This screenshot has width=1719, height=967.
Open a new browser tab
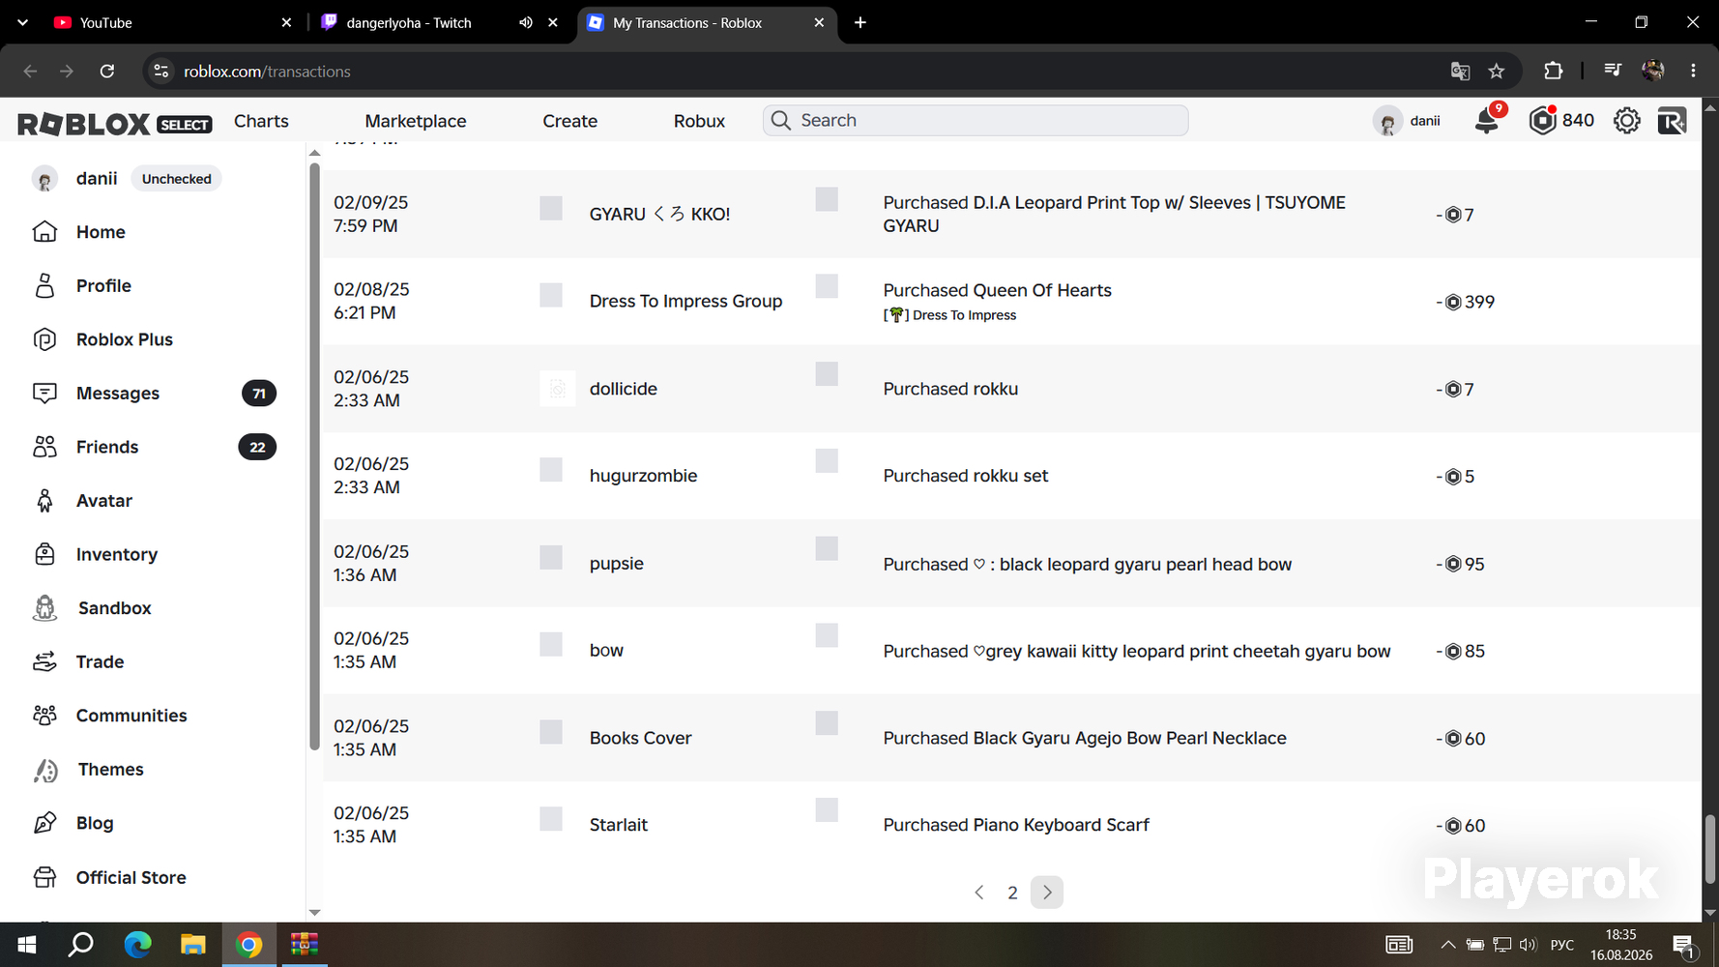click(859, 22)
